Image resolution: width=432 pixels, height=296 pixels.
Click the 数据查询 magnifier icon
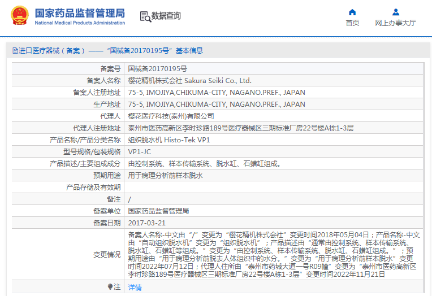click(145, 16)
